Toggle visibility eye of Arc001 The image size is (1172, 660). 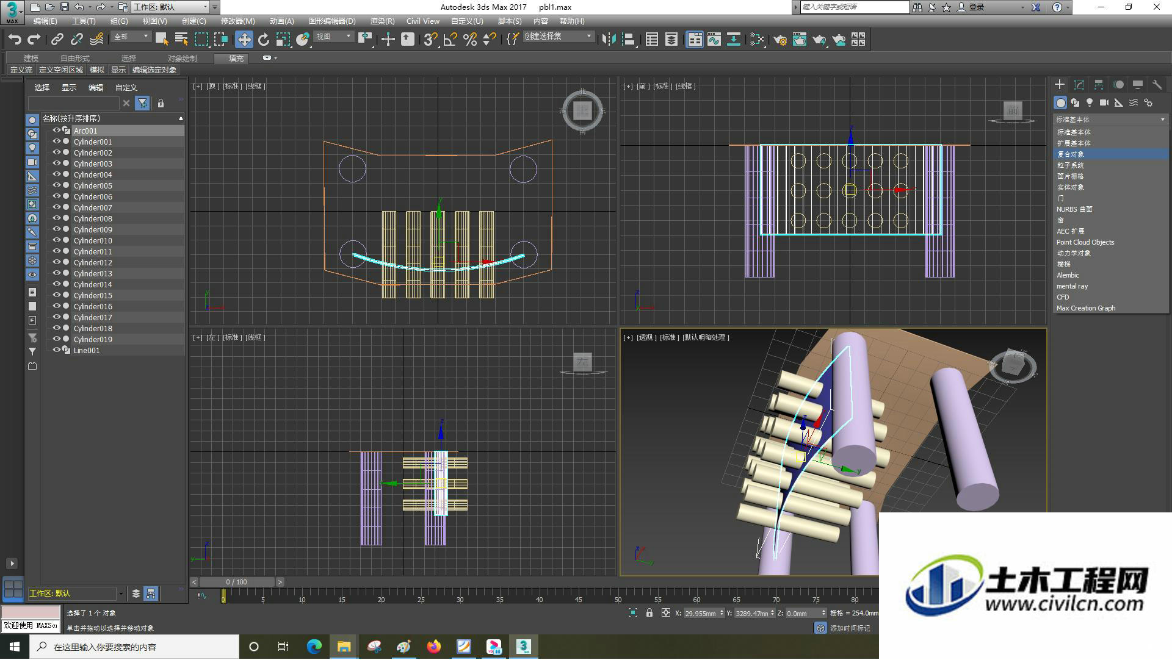(57, 131)
